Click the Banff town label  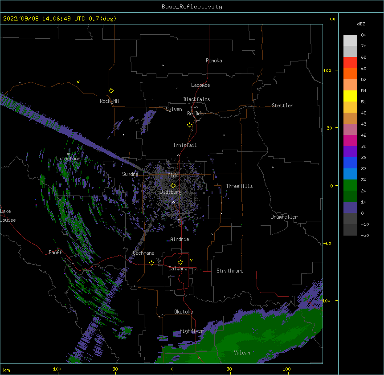[x=55, y=253]
